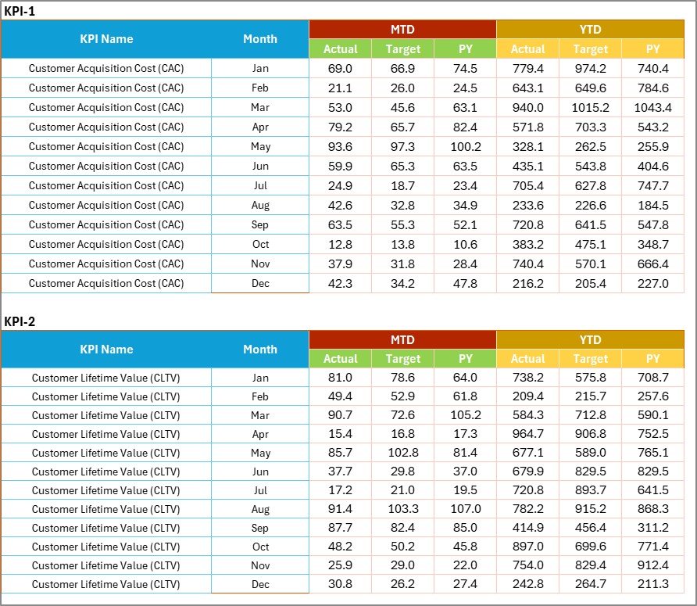Click the 897.0 YTD Actual for CLTV October

pos(528,547)
